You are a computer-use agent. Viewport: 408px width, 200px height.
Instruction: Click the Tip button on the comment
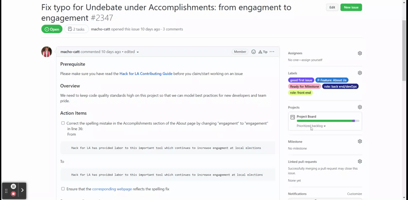click(263, 52)
